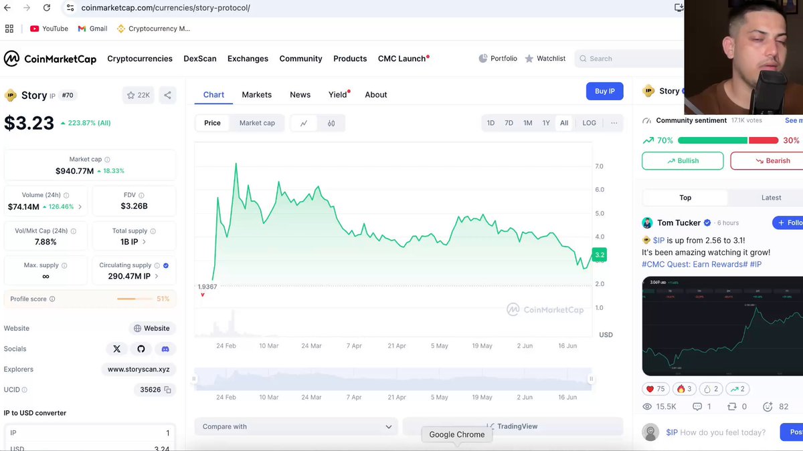Open the Cryptocurrencies nav menu
This screenshot has width=803, height=451.
pyautogui.click(x=140, y=59)
